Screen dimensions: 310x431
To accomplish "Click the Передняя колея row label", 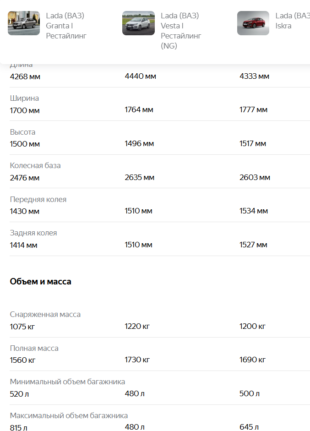I will pos(38,200).
